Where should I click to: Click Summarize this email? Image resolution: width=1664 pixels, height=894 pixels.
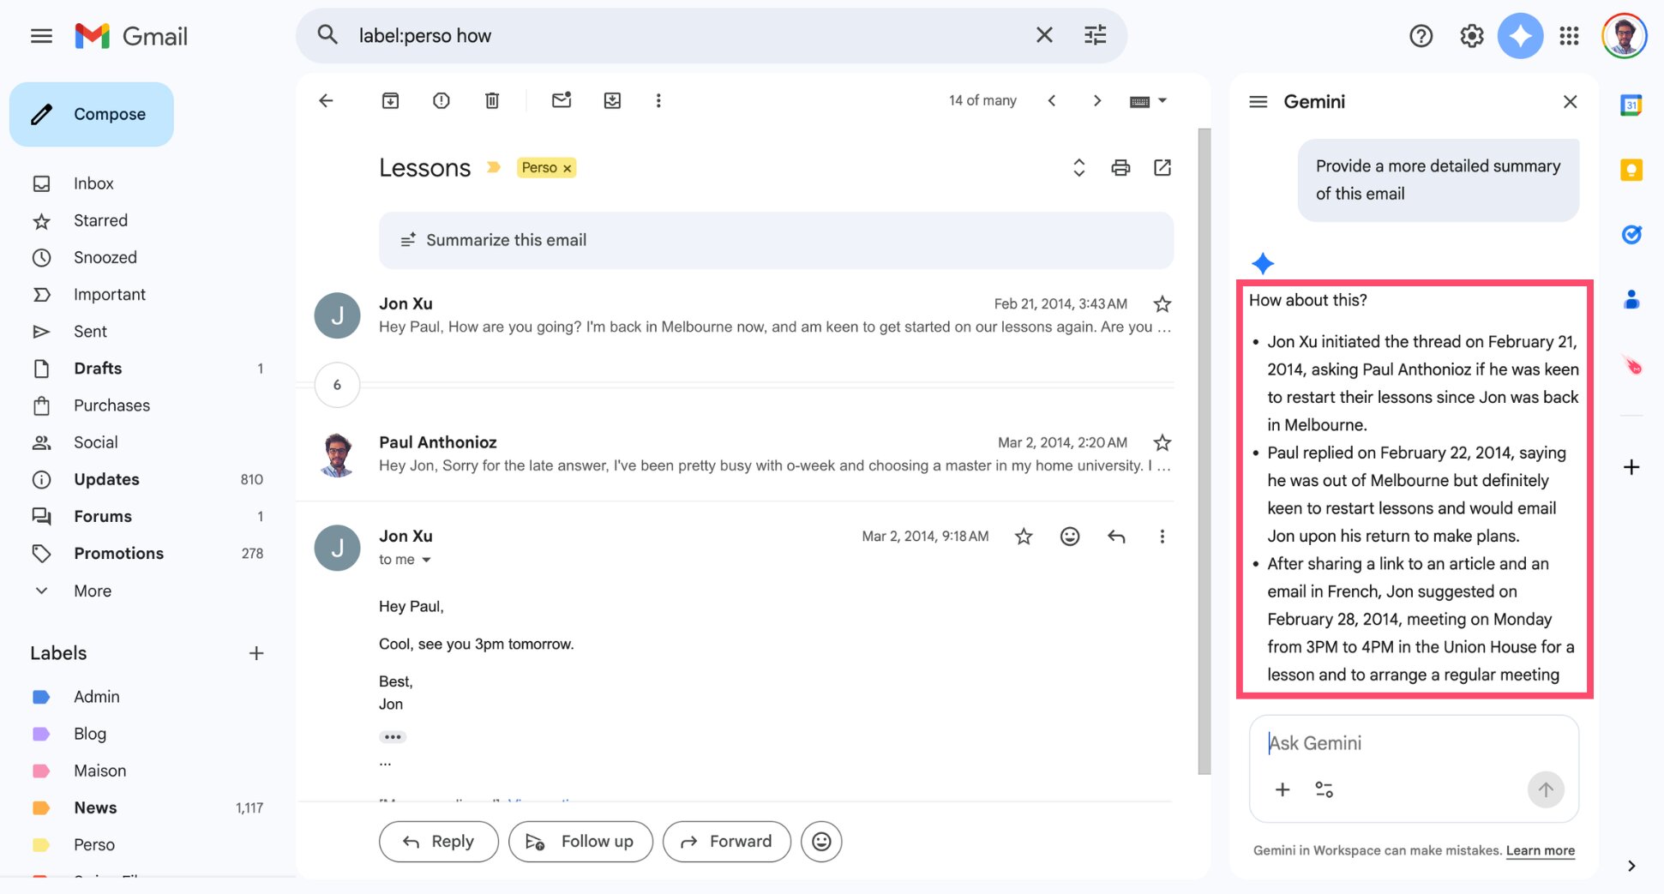pyautogui.click(x=505, y=240)
